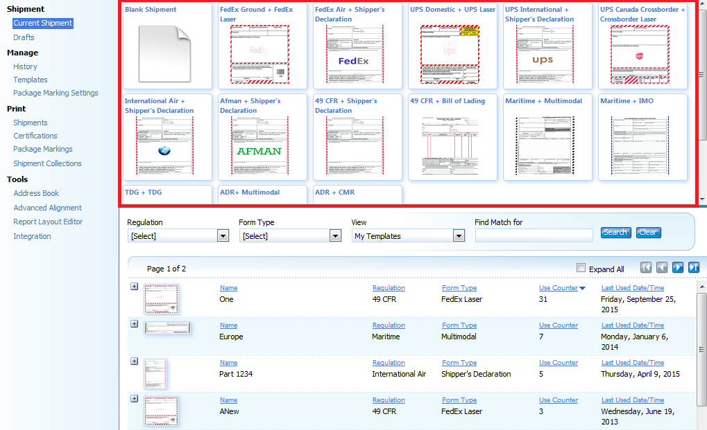Select Afman + Shipper's Declaration template
Screen dimensions: 707x430
coord(259,145)
